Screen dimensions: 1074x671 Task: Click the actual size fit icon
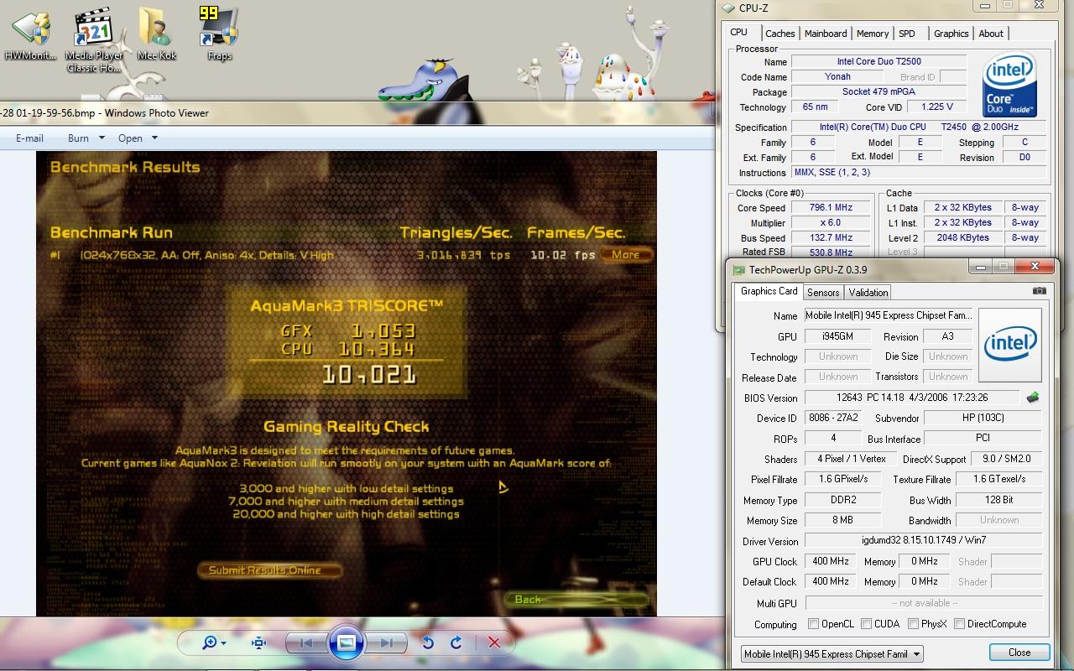[x=258, y=642]
